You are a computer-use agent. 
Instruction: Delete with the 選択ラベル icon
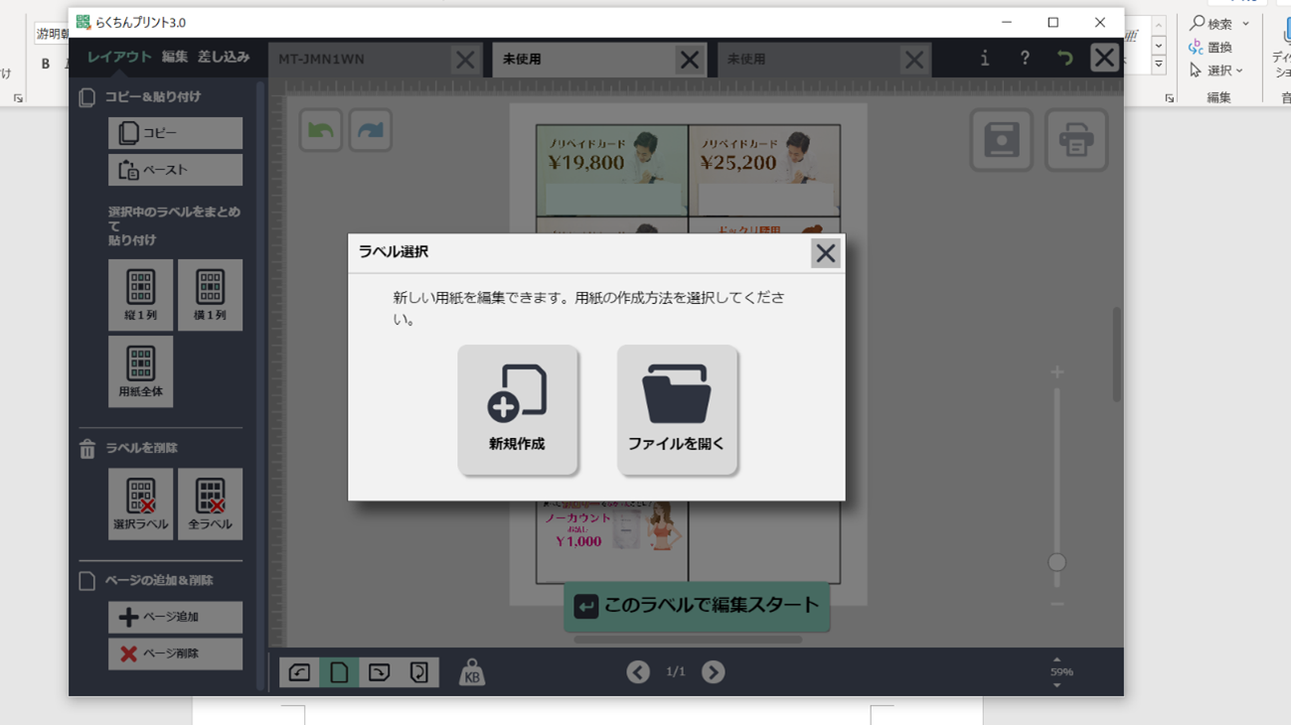pos(140,504)
